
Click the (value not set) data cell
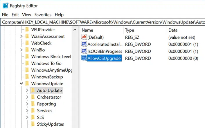click(182, 37)
